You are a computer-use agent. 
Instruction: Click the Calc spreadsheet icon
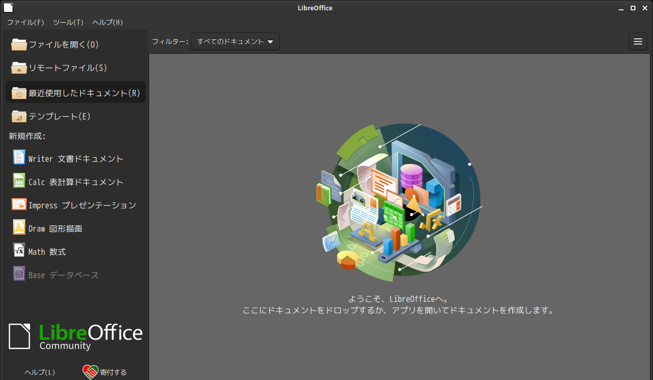[x=19, y=181]
